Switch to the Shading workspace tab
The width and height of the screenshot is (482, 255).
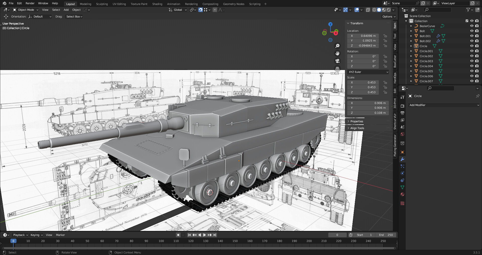pyautogui.click(x=157, y=4)
